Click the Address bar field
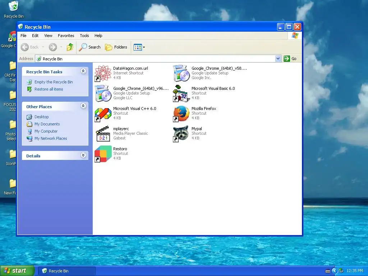The width and height of the screenshot is (368, 276). coord(158,59)
